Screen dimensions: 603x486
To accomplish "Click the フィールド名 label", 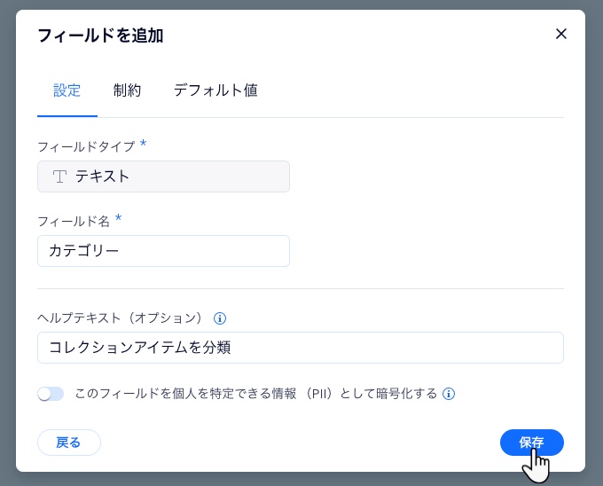I will pos(74,221).
